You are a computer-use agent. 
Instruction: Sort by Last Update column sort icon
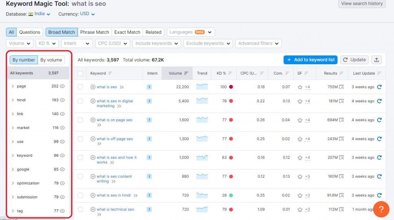379,73
